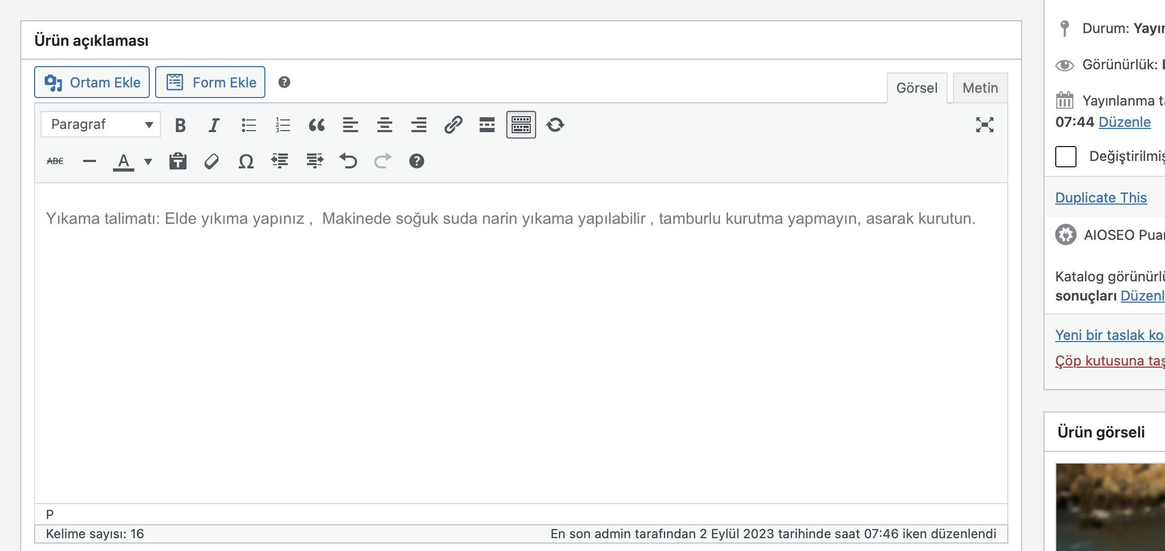Open the keyboard shortcuts help in the toolbar

[x=417, y=161]
